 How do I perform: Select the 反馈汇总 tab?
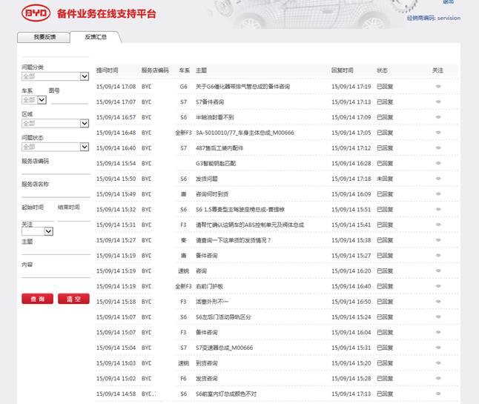point(96,37)
